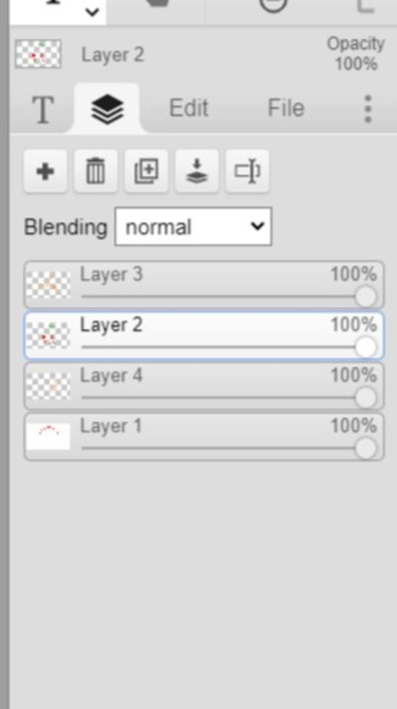Click Layer 2 opacity slider handle

coord(366,347)
